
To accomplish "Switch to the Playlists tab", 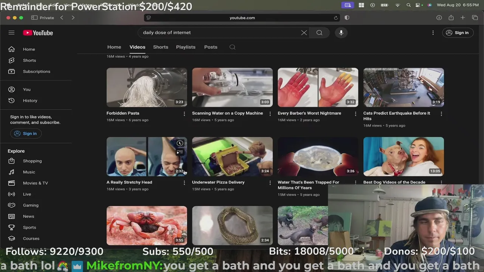I will pyautogui.click(x=186, y=47).
